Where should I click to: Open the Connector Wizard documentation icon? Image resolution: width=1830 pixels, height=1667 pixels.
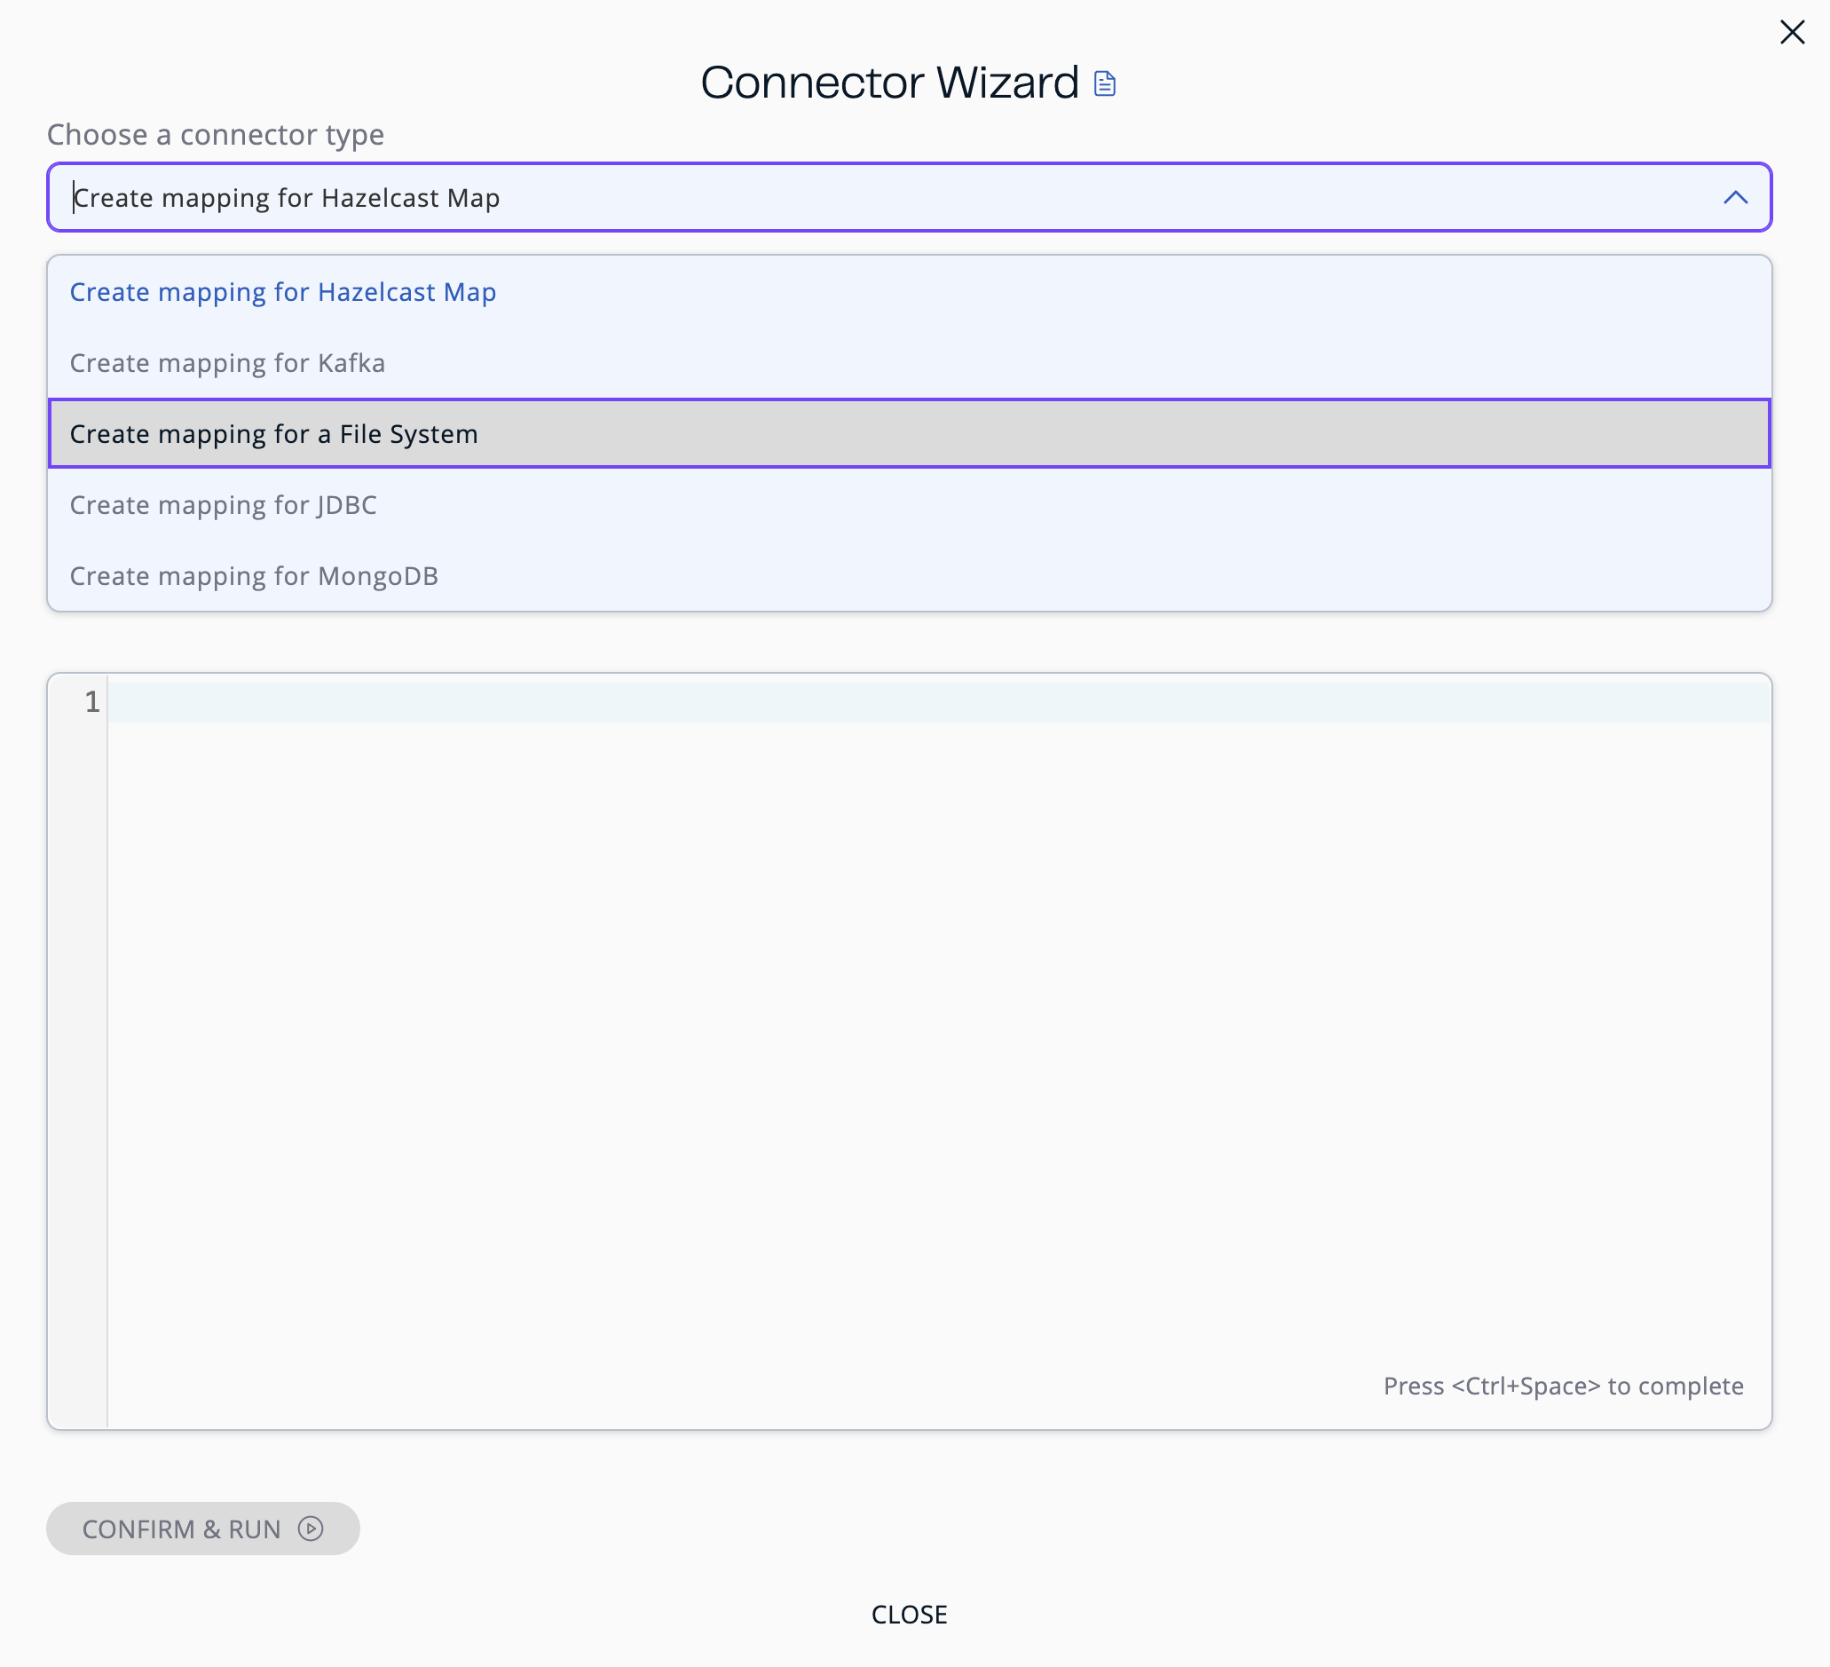coord(1104,83)
